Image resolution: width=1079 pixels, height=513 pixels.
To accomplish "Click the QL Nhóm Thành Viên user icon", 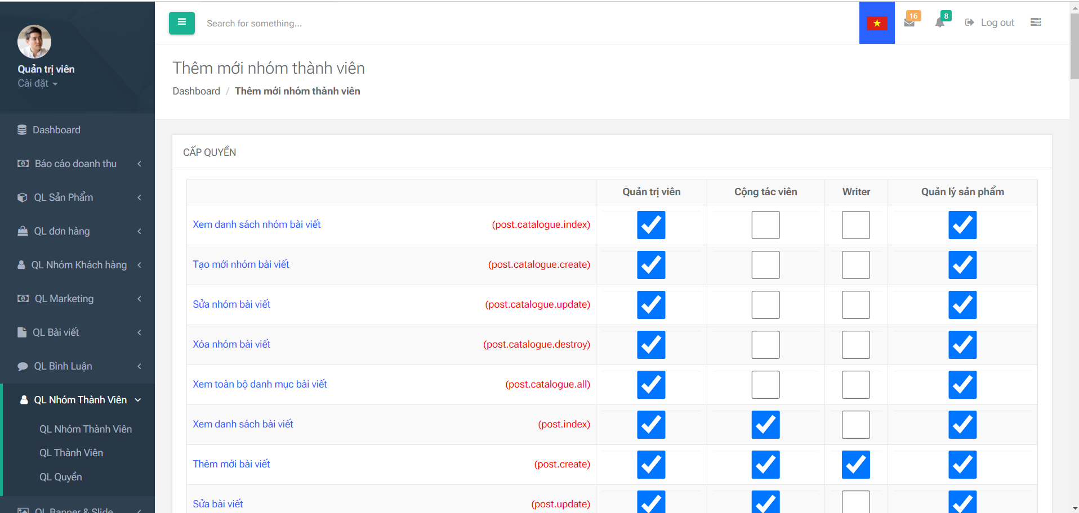I will (24, 400).
